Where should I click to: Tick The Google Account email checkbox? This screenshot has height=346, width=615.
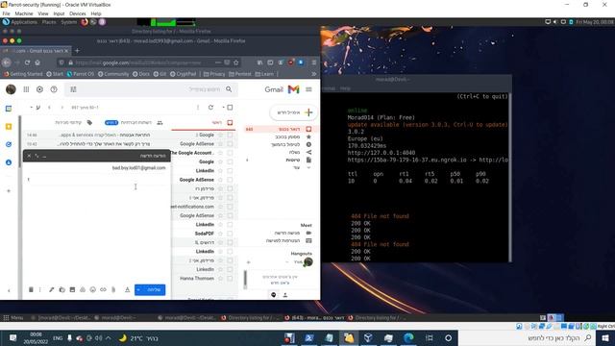pyautogui.click(x=230, y=153)
